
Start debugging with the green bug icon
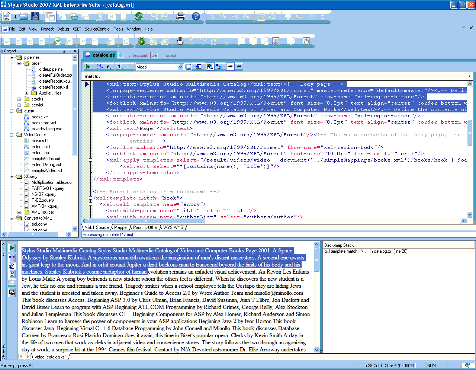pos(141,41)
